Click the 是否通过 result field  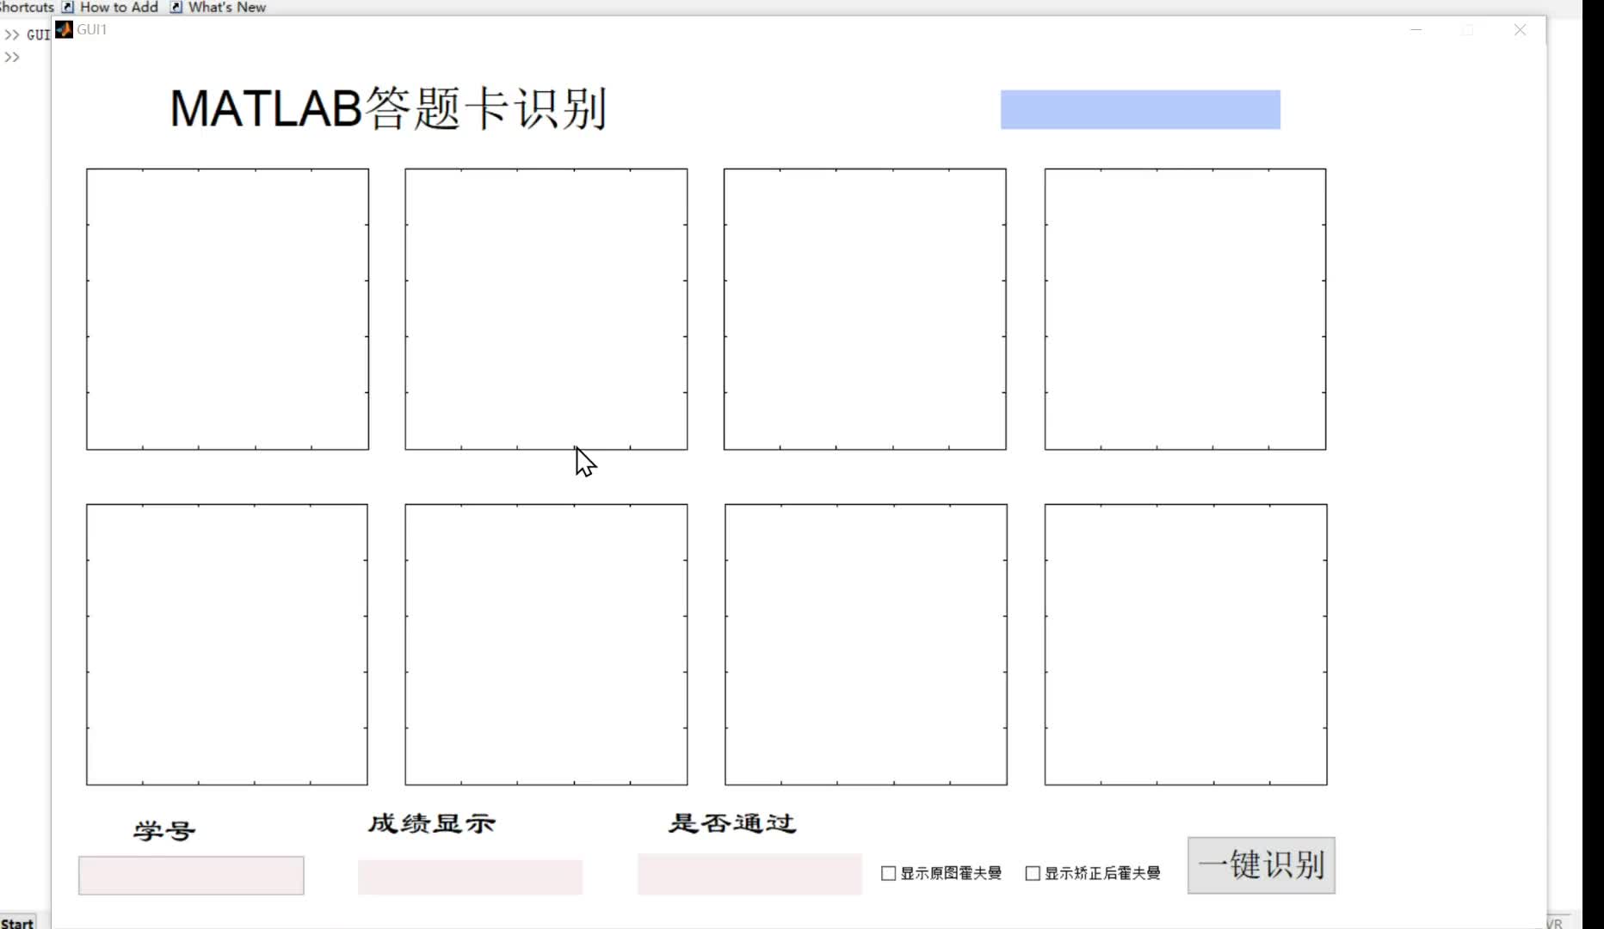tap(750, 874)
